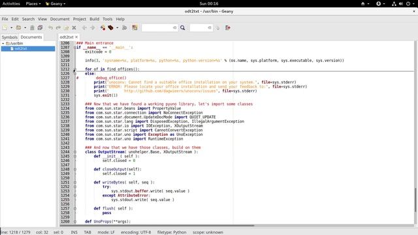
Task: Open the color chooser dialog icon
Action: [x=135, y=27]
